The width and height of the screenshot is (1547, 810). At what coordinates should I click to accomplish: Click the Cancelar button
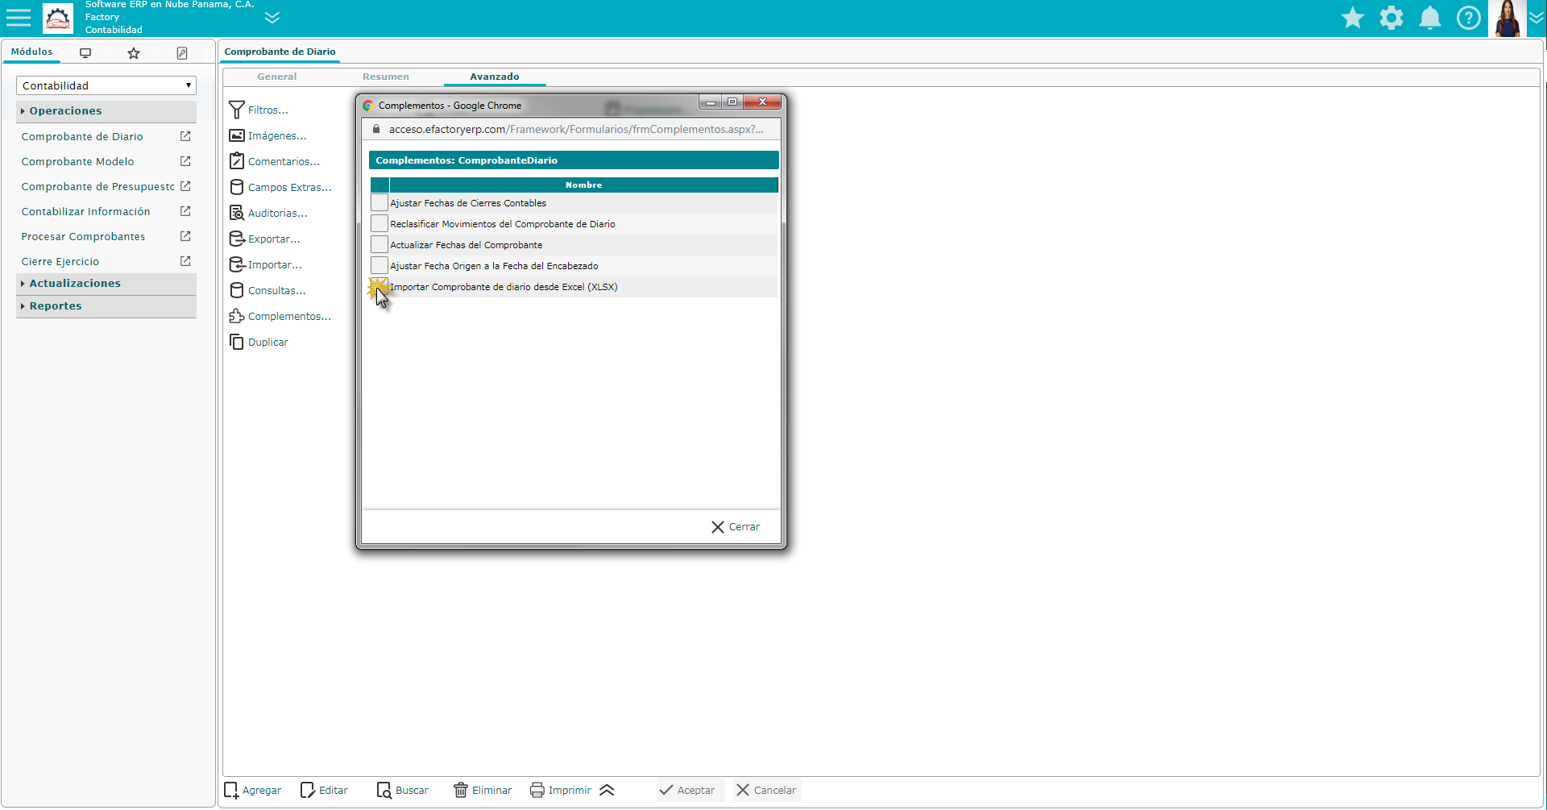[766, 791]
